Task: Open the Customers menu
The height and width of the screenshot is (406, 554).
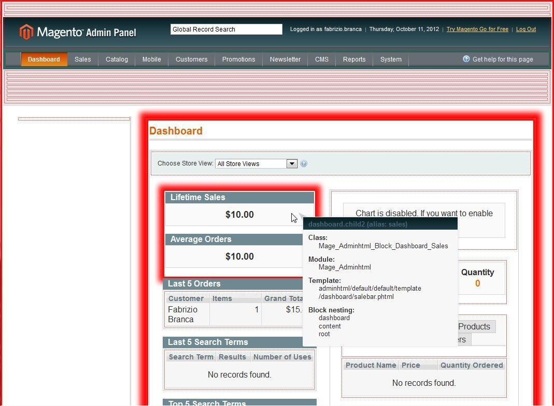Action: pos(192,59)
